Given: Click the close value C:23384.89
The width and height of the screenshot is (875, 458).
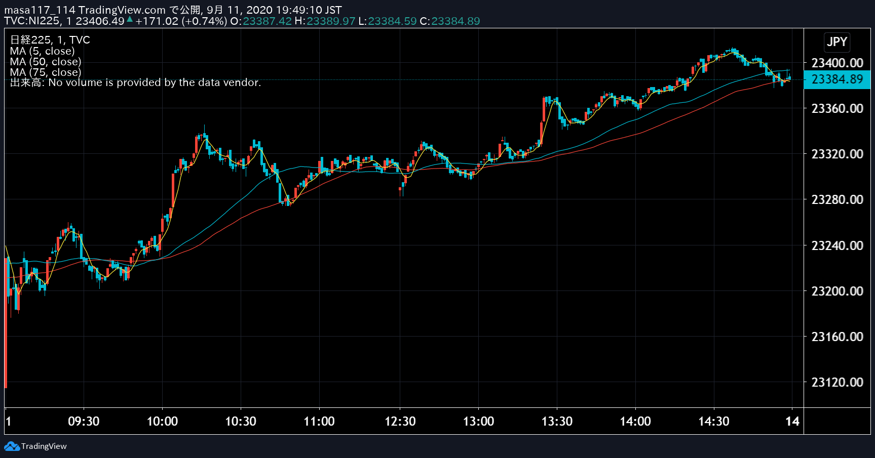Looking at the screenshot, I should 450,21.
